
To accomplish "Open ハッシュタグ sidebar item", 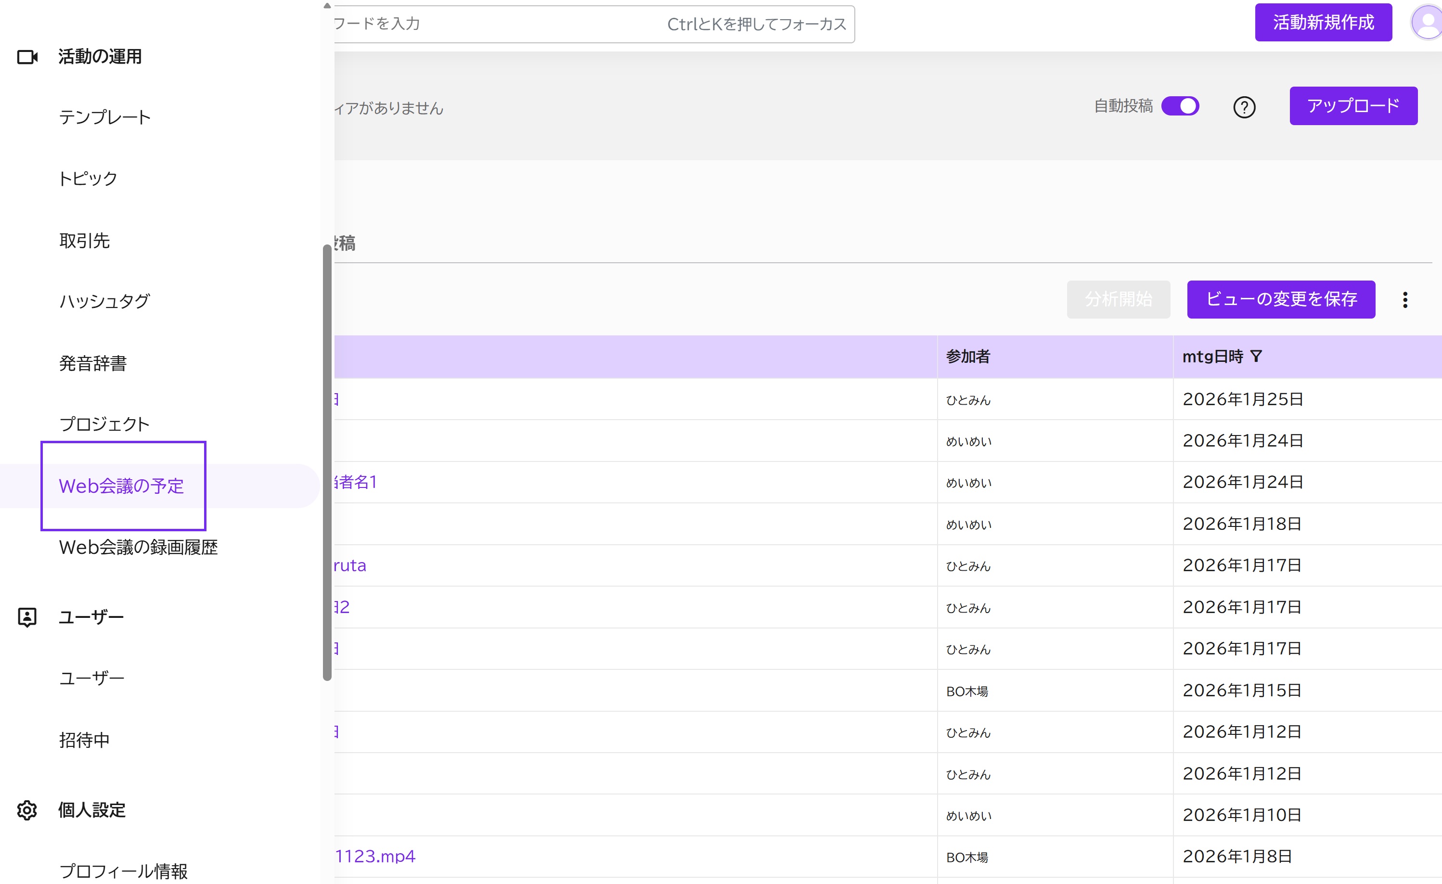I will pyautogui.click(x=105, y=301).
